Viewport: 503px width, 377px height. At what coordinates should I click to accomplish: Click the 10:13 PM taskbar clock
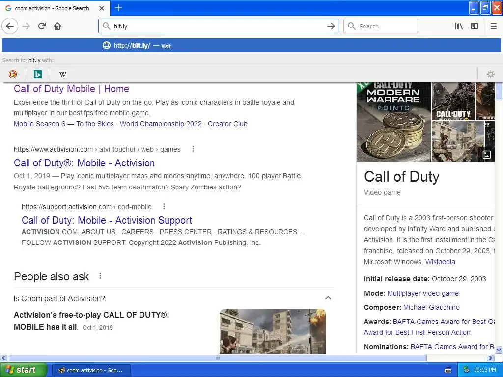click(x=485, y=370)
